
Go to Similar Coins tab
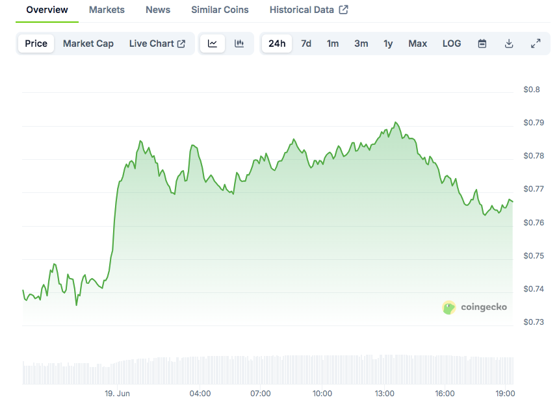click(220, 10)
